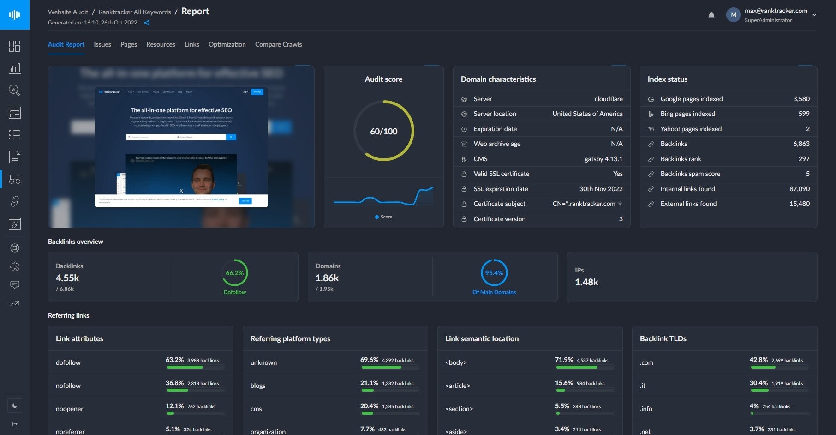Click the blogs referring platform row
The image size is (836, 435).
point(335,386)
